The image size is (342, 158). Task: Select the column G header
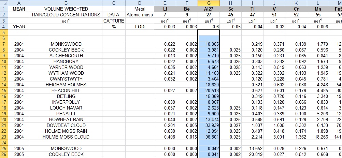pos(209,3)
